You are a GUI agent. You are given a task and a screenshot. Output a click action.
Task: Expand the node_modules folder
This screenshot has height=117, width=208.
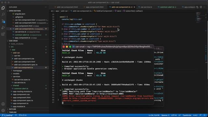[x=17, y=44]
